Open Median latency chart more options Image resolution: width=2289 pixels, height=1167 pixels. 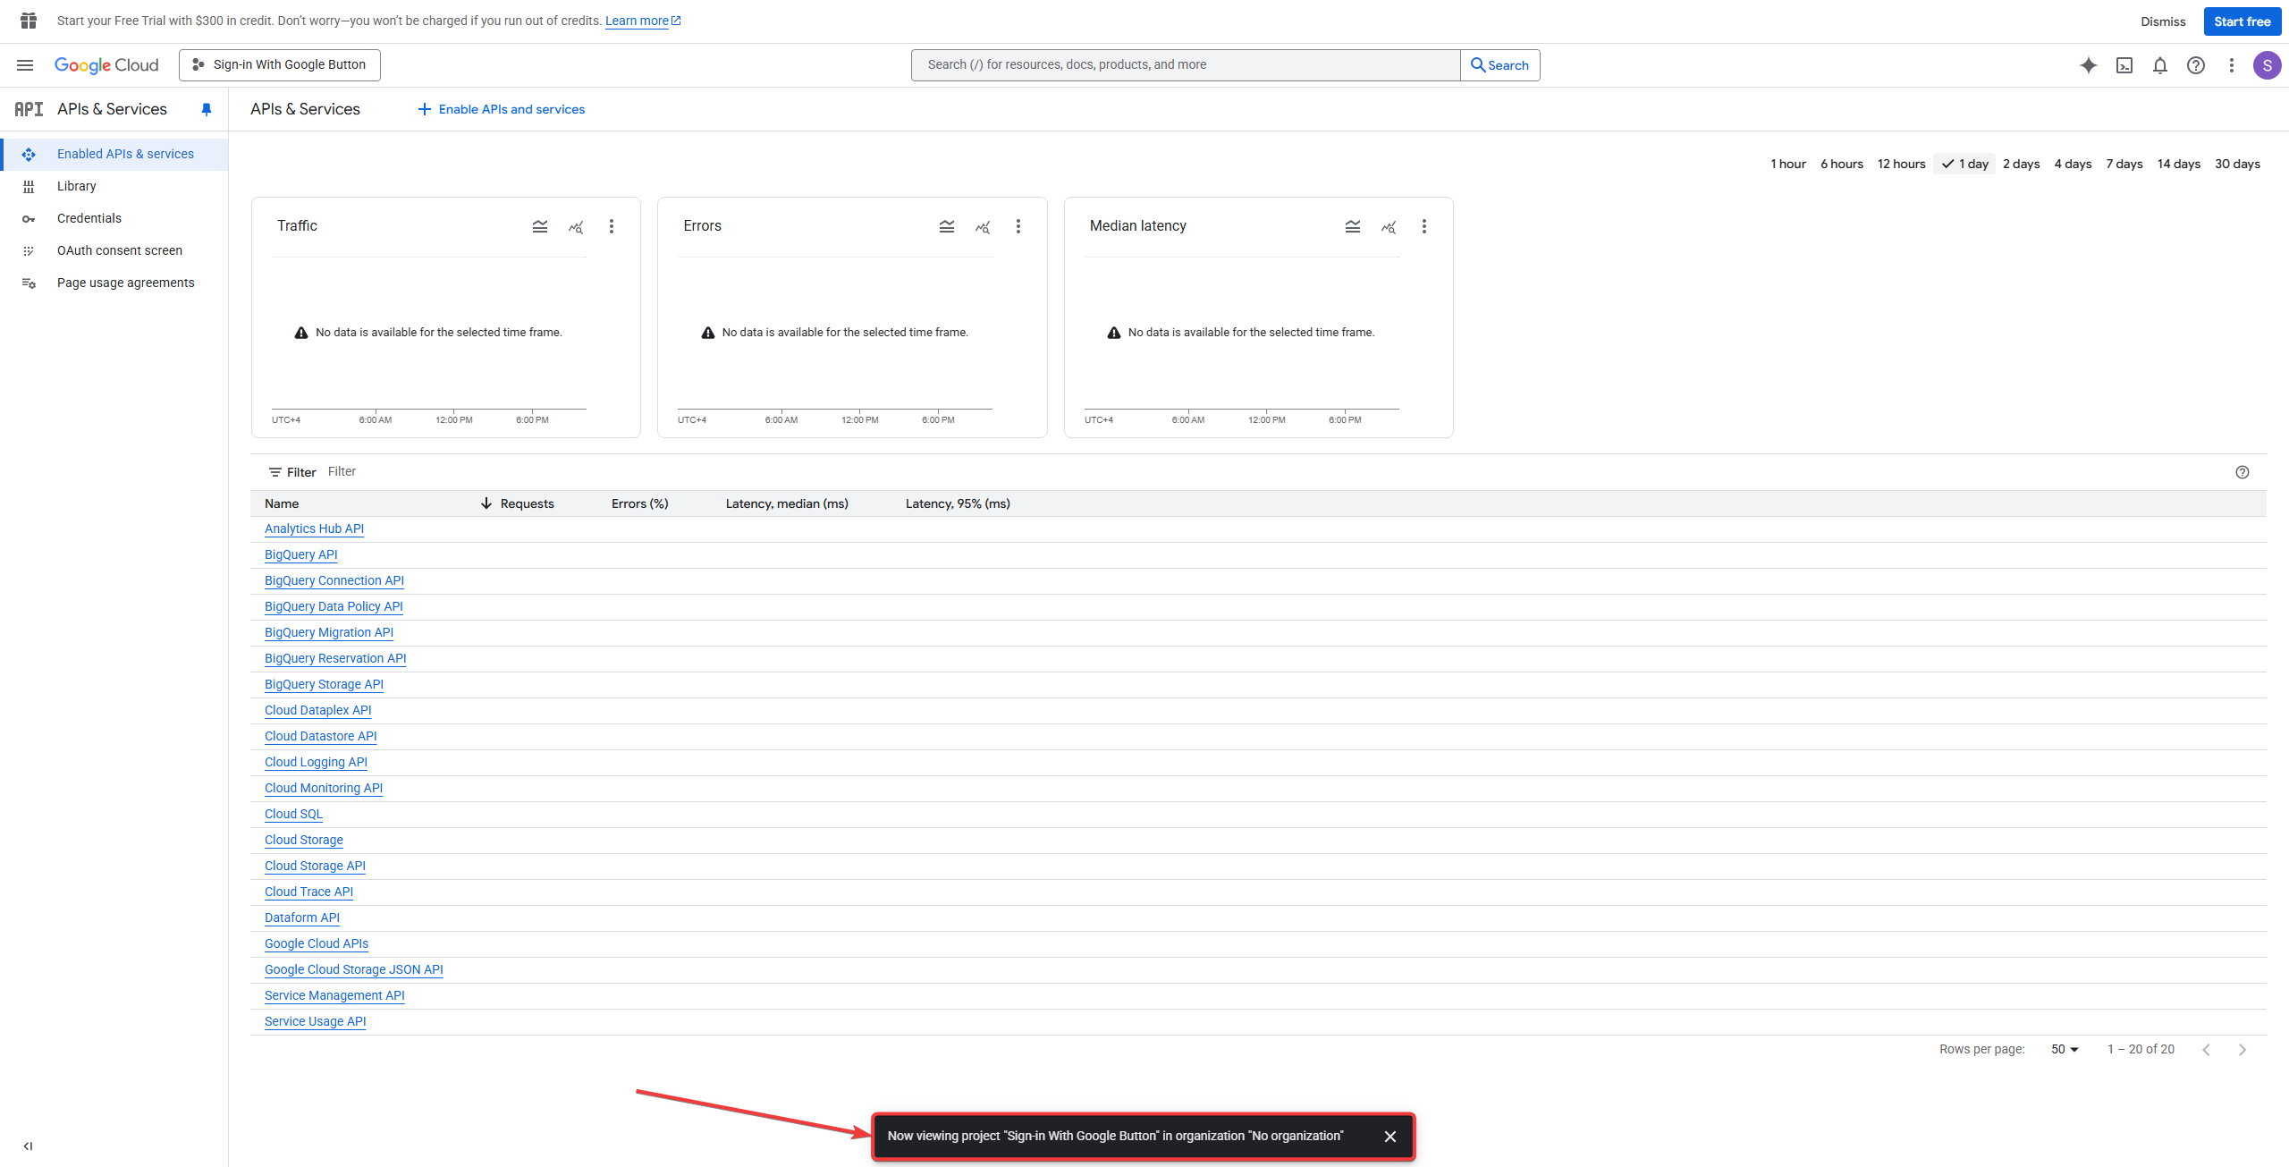(x=1424, y=226)
